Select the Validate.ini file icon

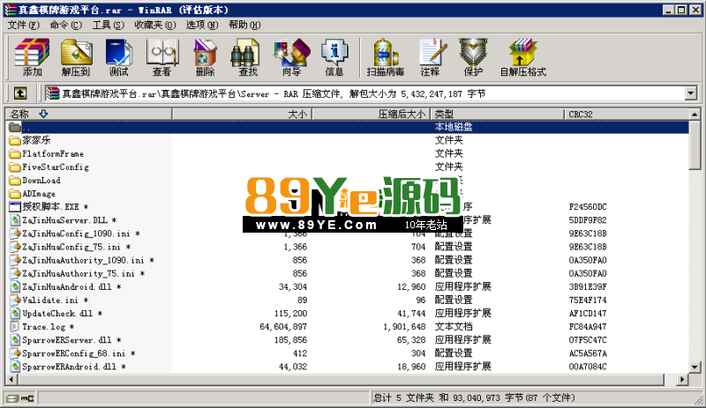click(x=15, y=300)
